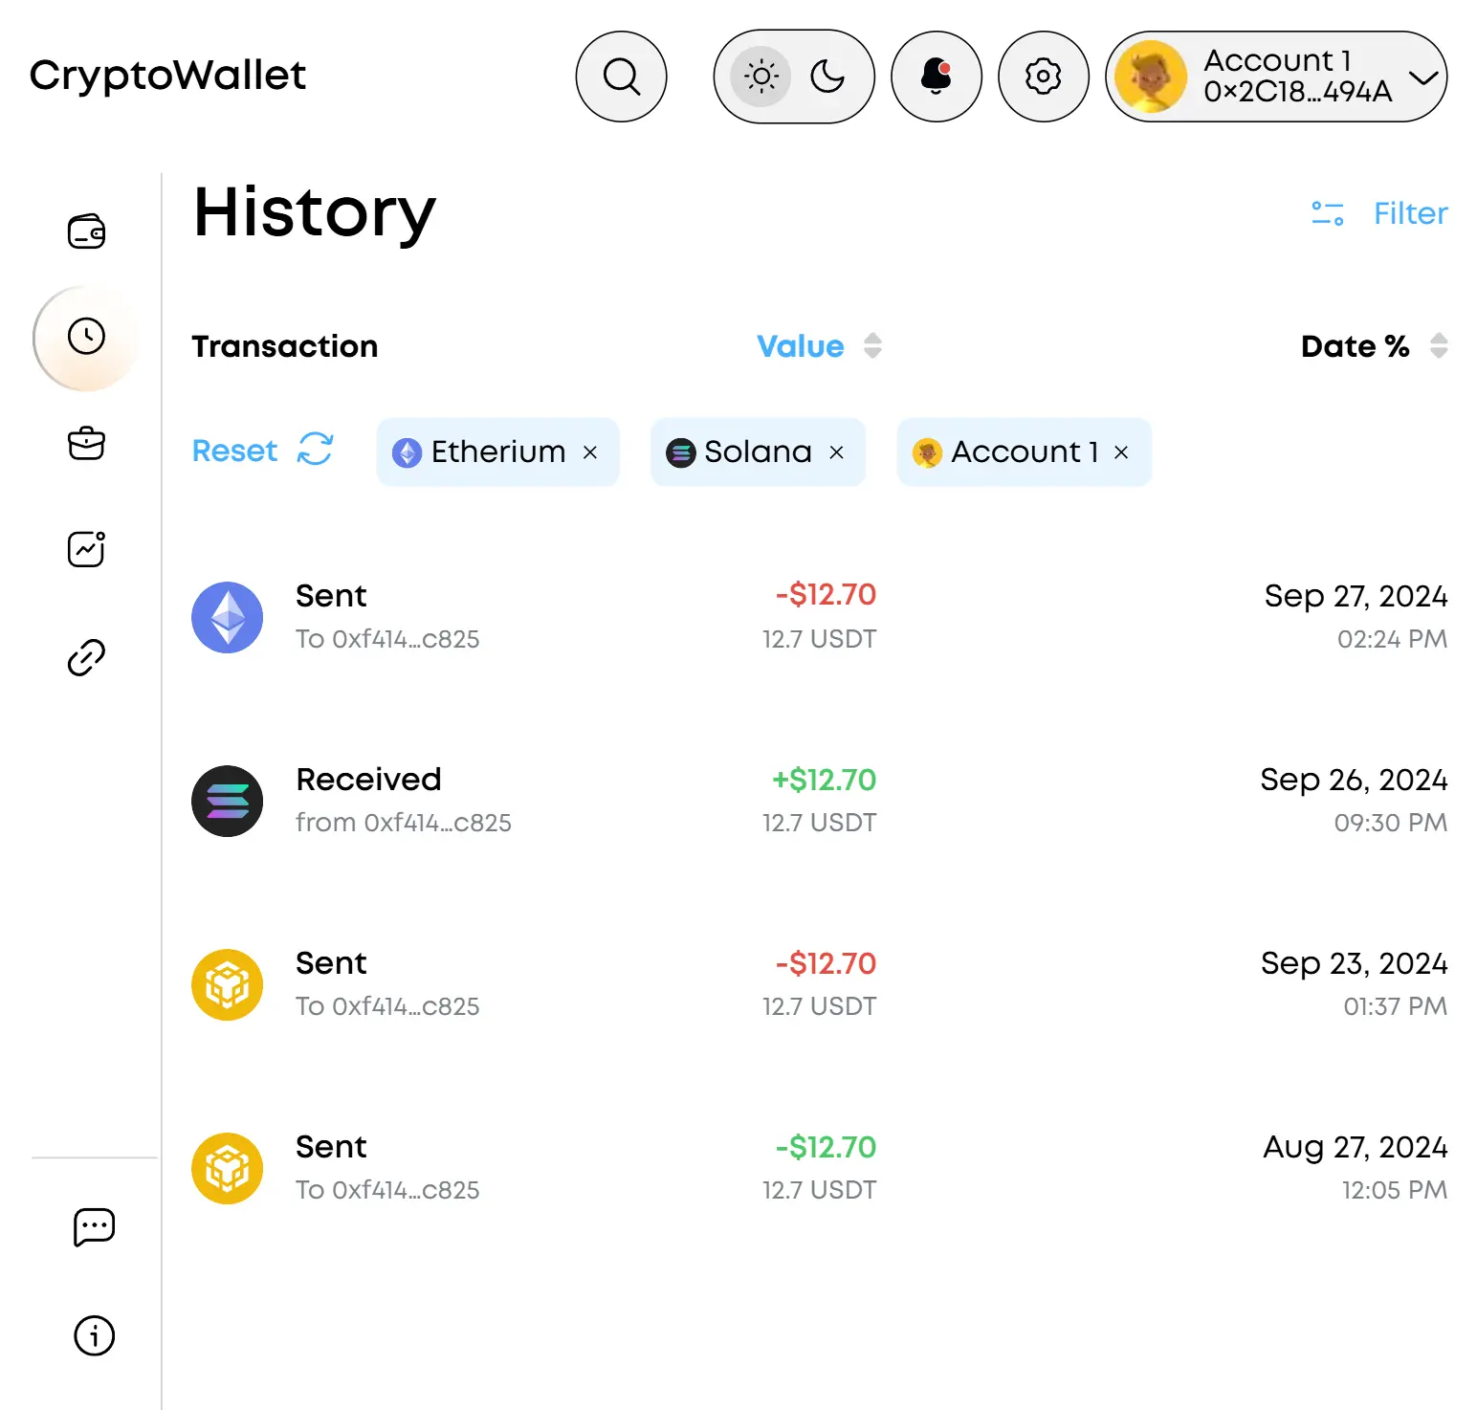The height and width of the screenshot is (1410, 1477).
Task: Open the Received from 0xf414...c825 transaction
Action: pos(820,802)
